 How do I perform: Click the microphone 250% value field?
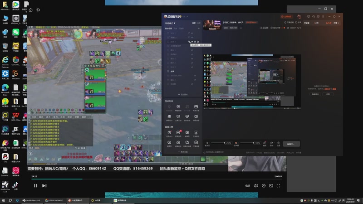tap(229, 143)
